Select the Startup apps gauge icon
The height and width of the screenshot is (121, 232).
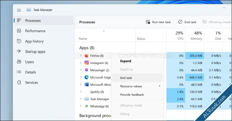[x=19, y=52]
